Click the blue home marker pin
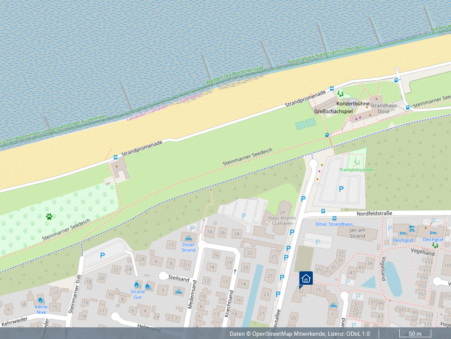This screenshot has width=451, height=339. click(306, 278)
